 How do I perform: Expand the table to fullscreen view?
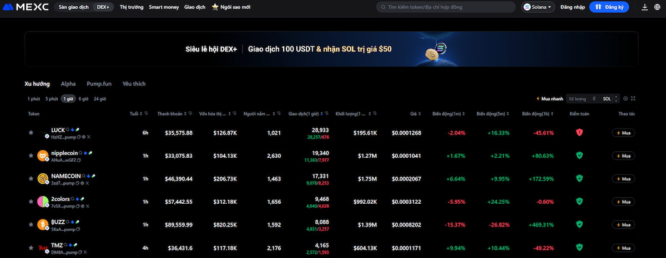click(633, 99)
